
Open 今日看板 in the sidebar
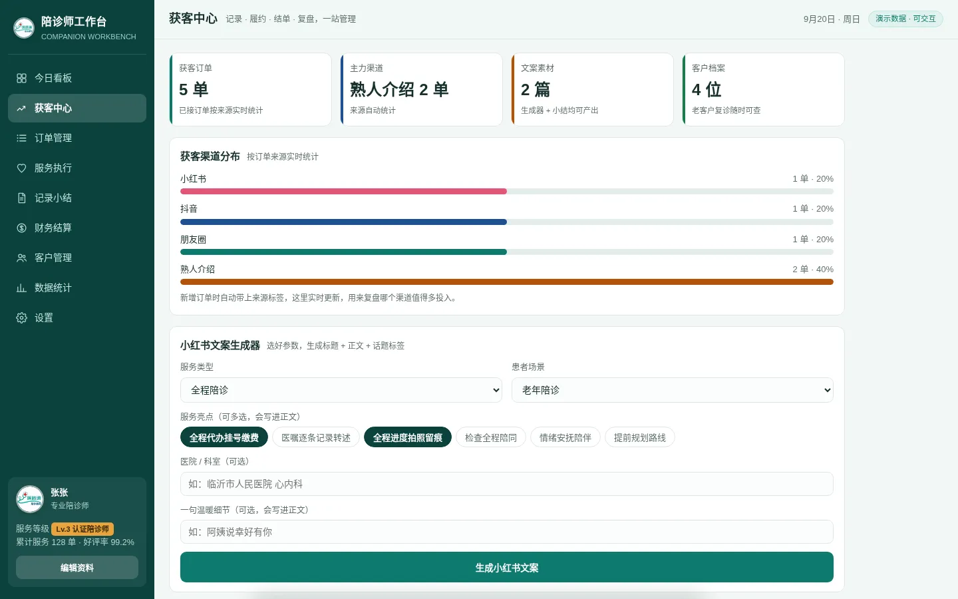click(x=77, y=78)
